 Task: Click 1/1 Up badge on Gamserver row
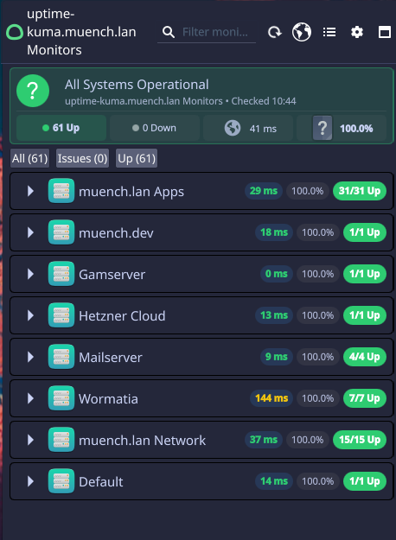[365, 274]
